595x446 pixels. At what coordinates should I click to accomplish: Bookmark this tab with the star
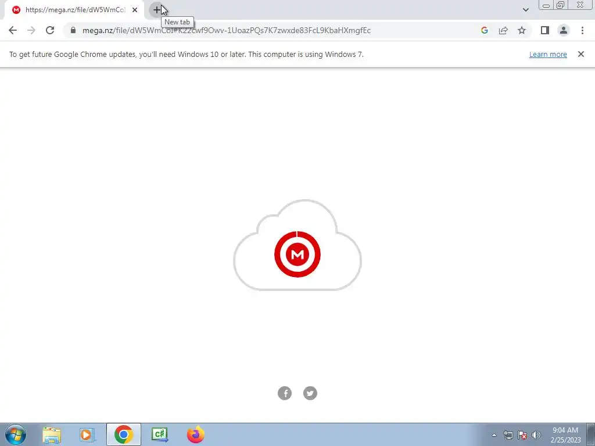click(522, 30)
